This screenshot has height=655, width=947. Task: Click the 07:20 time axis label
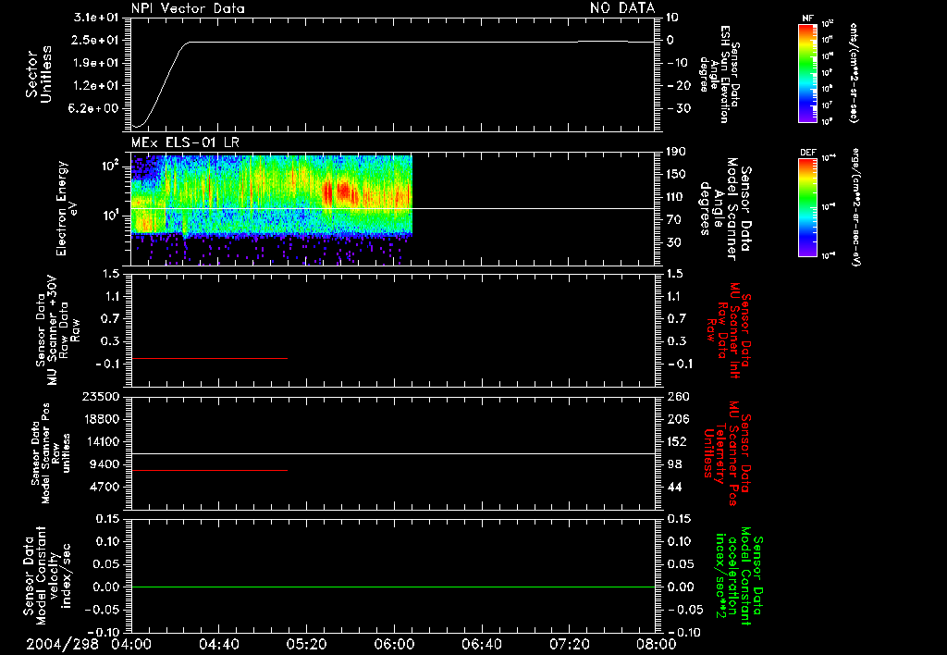[569, 644]
